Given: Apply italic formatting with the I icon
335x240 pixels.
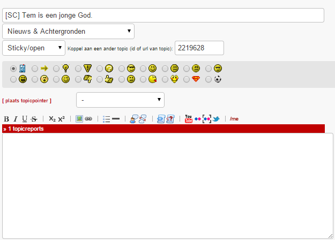Looking at the screenshot, I should click(16, 119).
